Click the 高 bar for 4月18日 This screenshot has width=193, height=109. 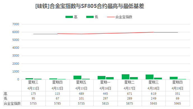(150, 77)
